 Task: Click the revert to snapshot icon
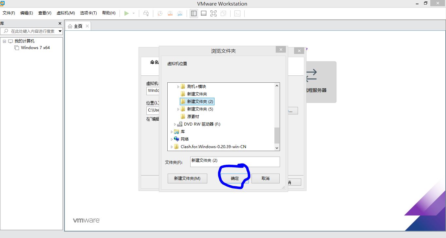[170, 13]
